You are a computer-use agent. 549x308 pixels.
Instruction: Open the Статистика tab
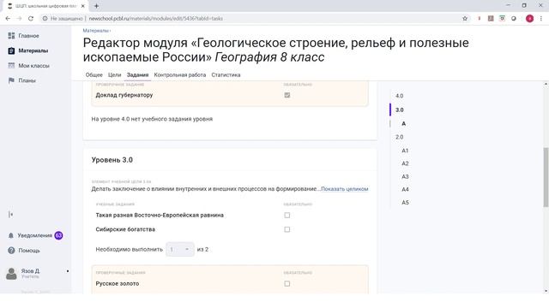coord(226,74)
